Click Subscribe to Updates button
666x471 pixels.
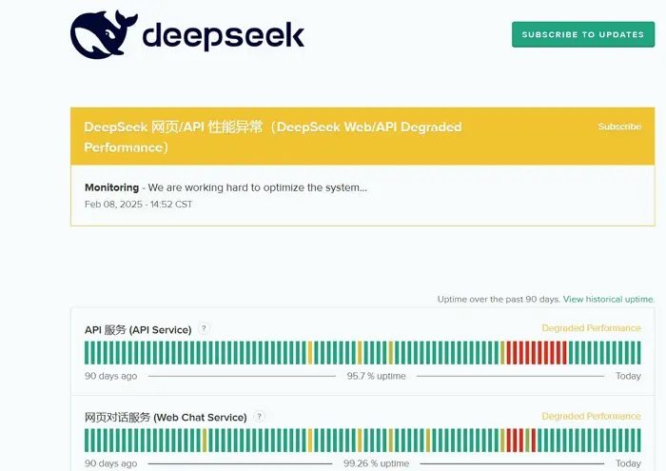(x=583, y=34)
